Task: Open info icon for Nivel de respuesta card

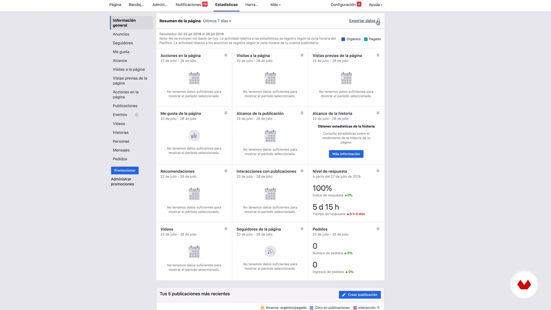Action: [378, 171]
